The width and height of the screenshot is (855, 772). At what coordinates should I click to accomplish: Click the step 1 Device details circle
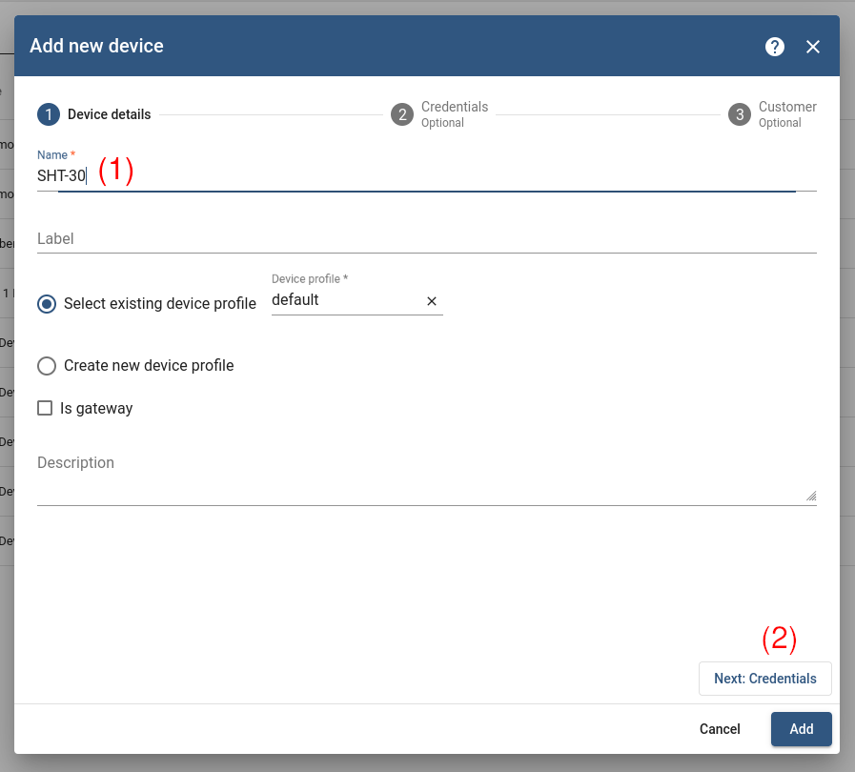click(49, 114)
